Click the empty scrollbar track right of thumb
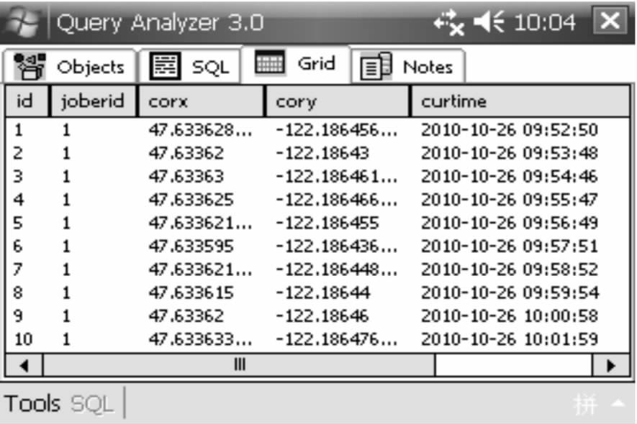The height and width of the screenshot is (424, 637). click(513, 365)
